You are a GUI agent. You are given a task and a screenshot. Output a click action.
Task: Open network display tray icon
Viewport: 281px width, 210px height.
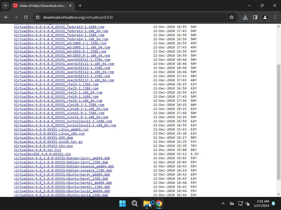coord(240,203)
